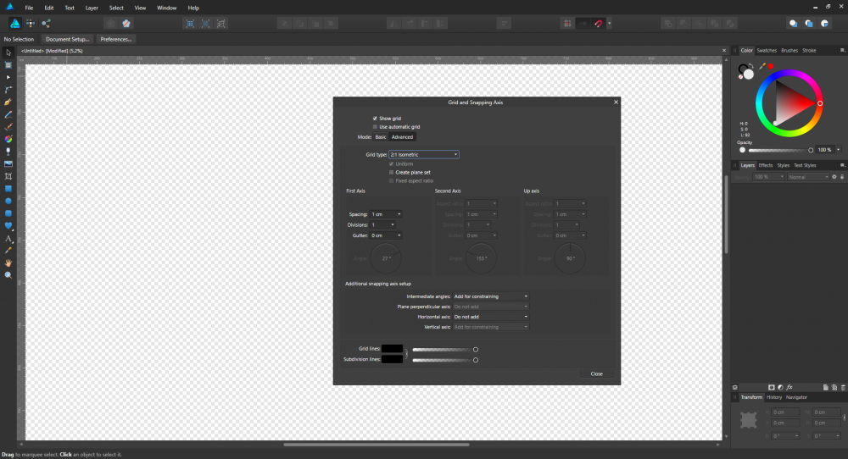Open the Grid type dropdown

point(424,154)
